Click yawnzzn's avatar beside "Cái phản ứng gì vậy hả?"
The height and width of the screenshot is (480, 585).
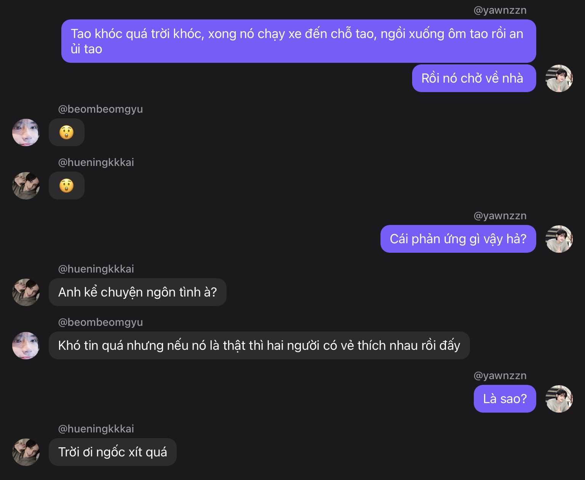(559, 239)
